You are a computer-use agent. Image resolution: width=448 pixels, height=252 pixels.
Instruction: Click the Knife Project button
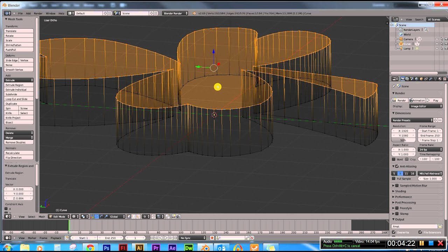(x=19, y=118)
